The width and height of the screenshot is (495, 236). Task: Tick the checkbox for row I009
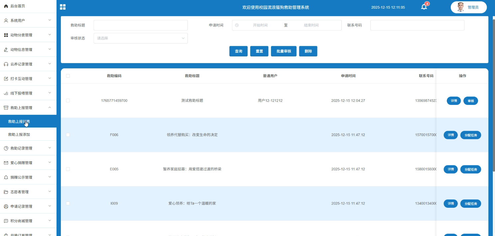[x=68, y=203]
